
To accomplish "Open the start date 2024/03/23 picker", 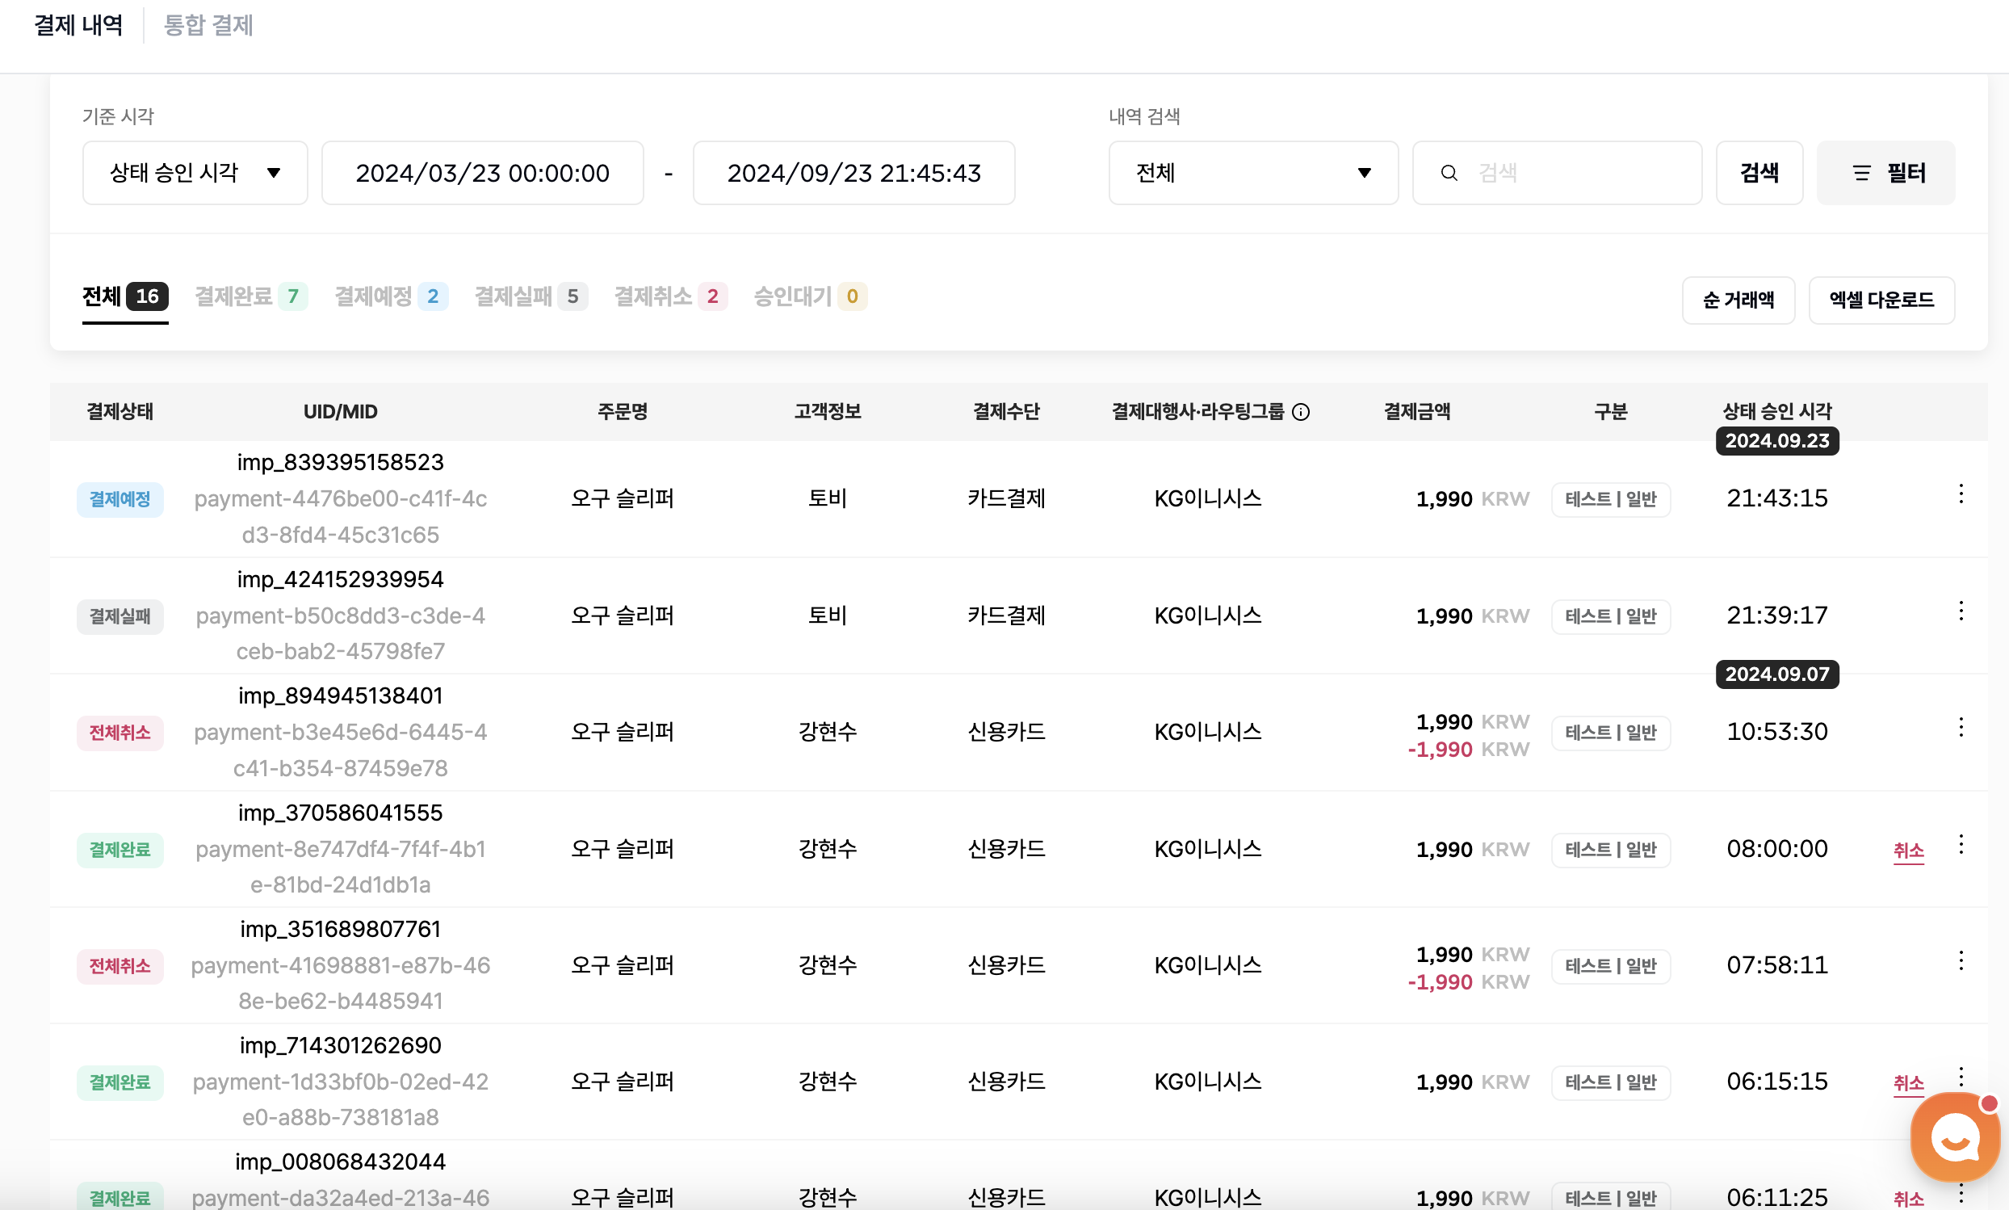I will click(483, 173).
